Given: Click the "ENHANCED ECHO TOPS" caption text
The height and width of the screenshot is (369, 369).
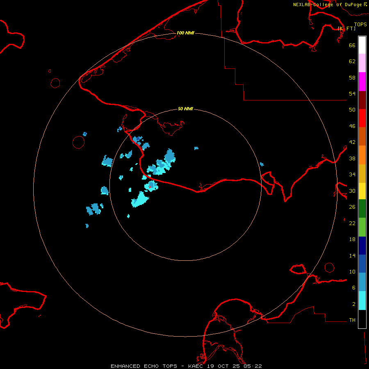Looking at the screenshot, I should coord(144,366).
